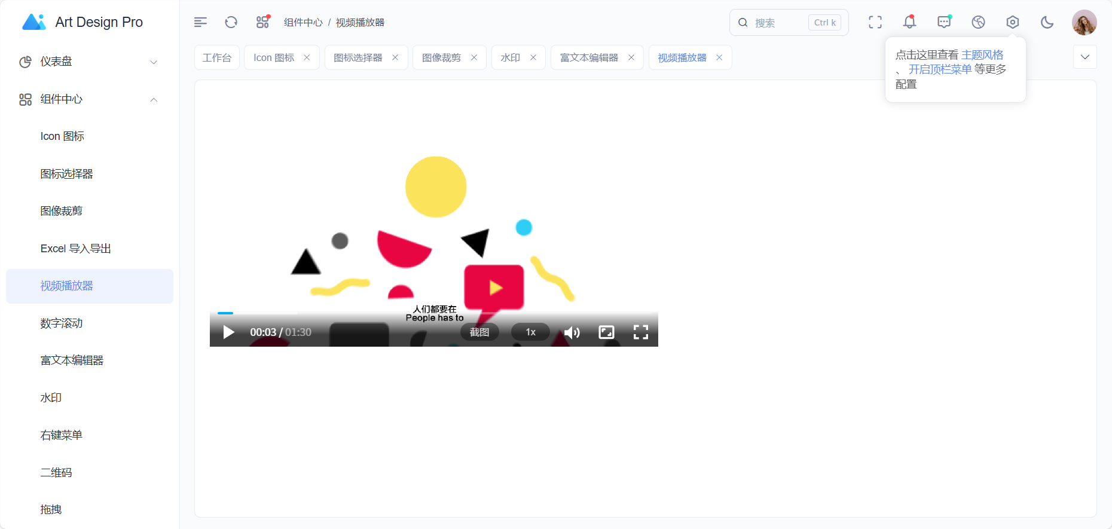The width and height of the screenshot is (1112, 529).
Task: Collapse the 组件中心 menu
Action: (90, 99)
